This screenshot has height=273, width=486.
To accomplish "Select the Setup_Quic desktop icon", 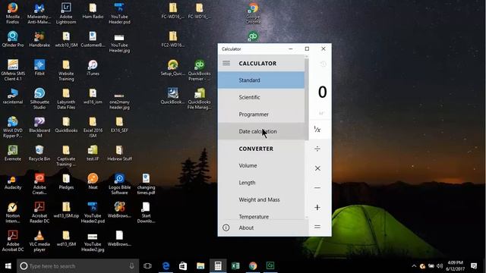I will 172,67.
